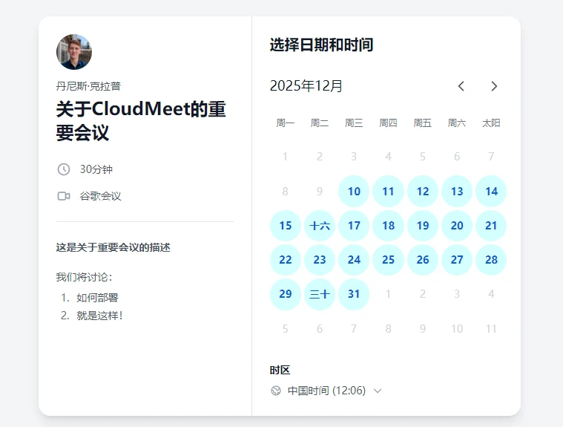Pick date 27 on calendar
The width and height of the screenshot is (563, 427).
coord(457,260)
